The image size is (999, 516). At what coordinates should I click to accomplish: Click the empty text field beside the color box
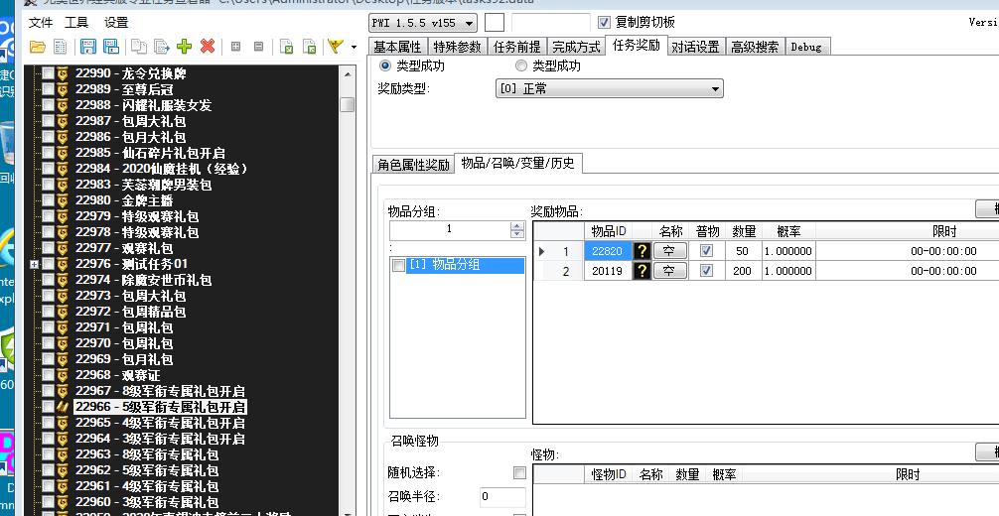550,23
